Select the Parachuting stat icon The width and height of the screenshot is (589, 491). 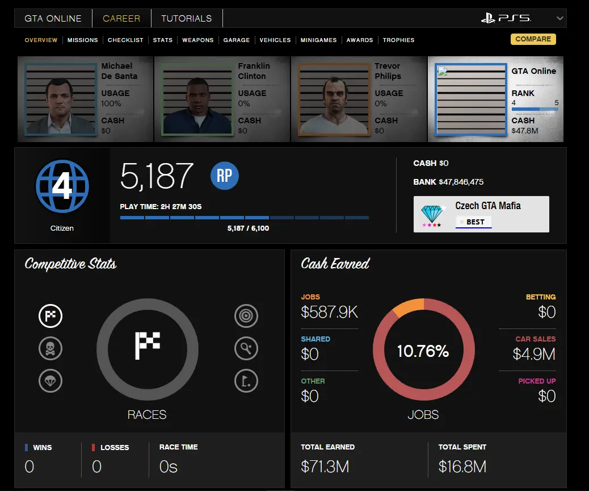(51, 380)
